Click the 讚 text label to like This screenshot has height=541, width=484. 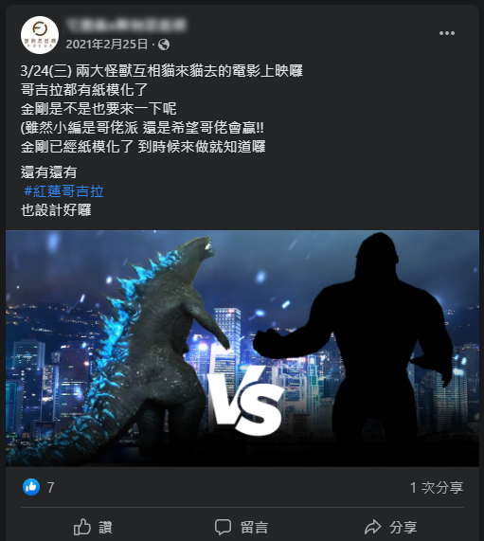105,528
